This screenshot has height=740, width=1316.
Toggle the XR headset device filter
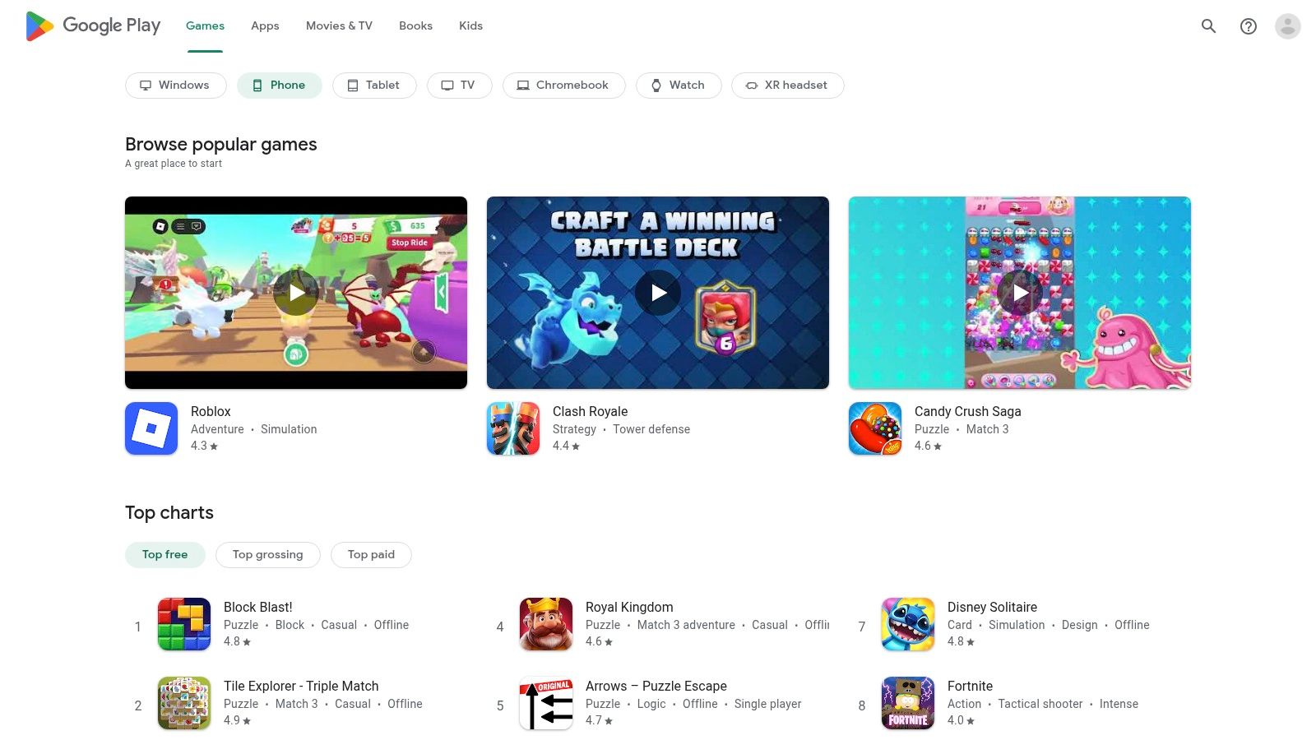pos(787,85)
